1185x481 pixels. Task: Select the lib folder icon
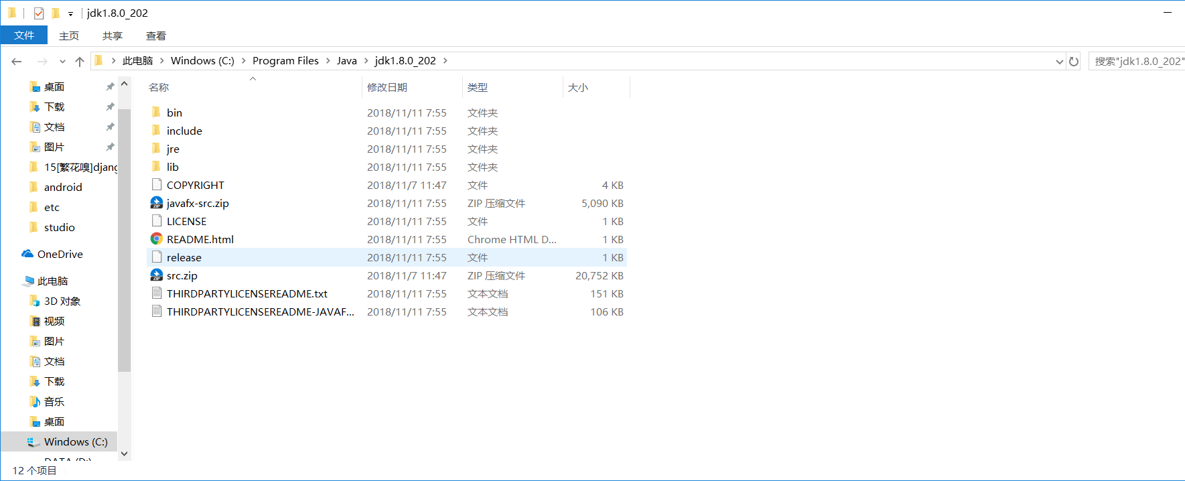[x=156, y=166]
